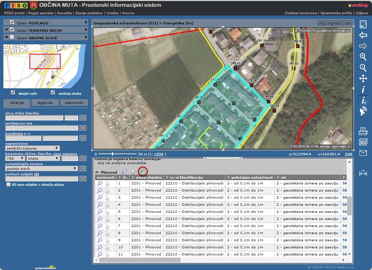Viewport: 372px width, 270px height.
Task: Switch to the legenda tab
Action: point(45,103)
